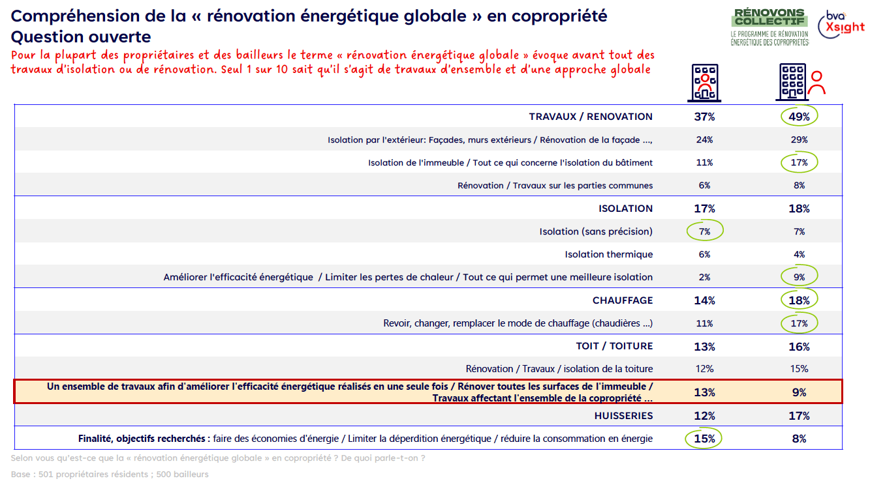
Task: Click the 'Question ouverte' subtitle
Action: [x=81, y=36]
